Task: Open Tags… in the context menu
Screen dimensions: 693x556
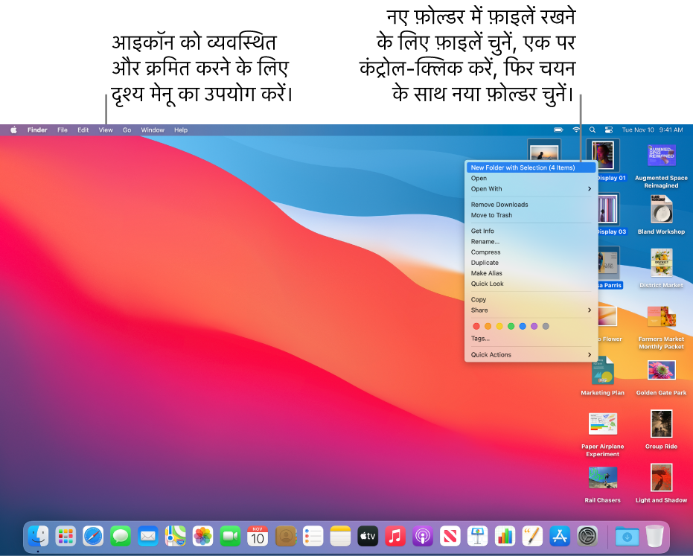Action: pos(531,339)
